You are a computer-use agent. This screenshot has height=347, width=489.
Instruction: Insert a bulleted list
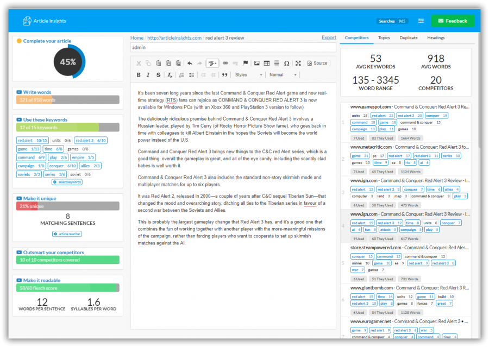pos(191,75)
